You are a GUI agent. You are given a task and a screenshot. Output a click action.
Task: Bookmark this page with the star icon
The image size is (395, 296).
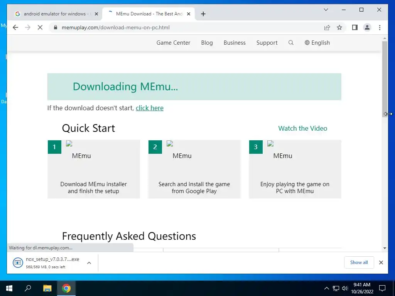click(x=339, y=27)
